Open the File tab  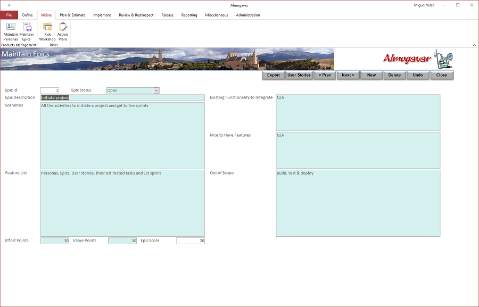coord(9,15)
